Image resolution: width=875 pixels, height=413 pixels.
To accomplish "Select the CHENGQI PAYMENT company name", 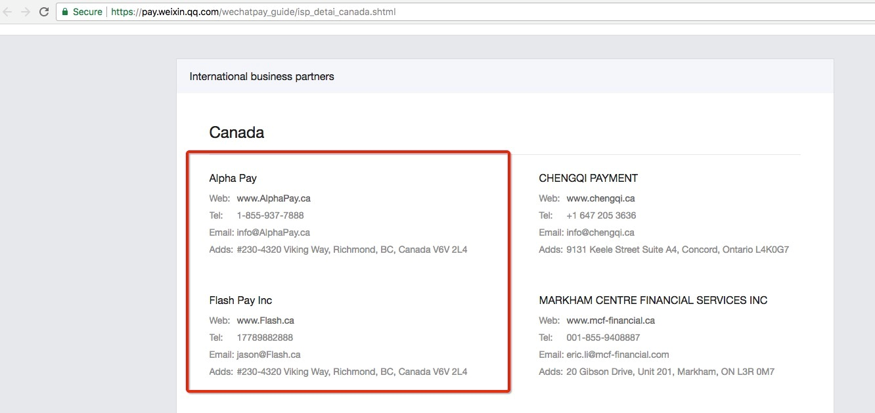I will pos(588,178).
